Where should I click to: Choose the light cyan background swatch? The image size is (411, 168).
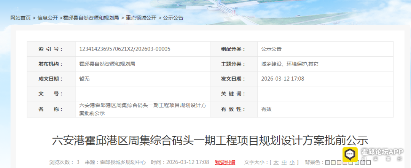click(x=357, y=163)
